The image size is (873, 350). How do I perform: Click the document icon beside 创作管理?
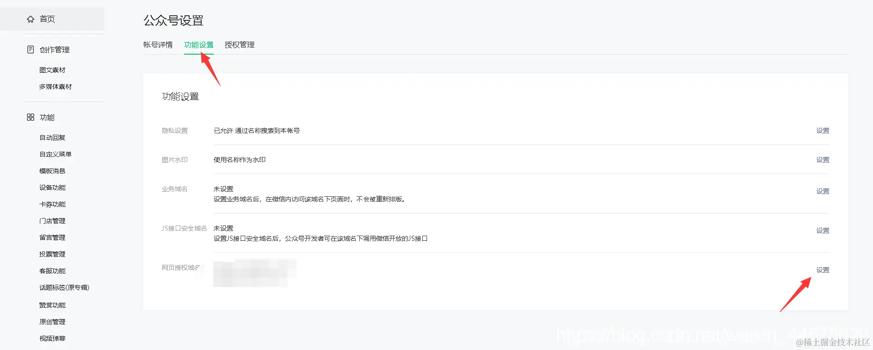tap(31, 50)
